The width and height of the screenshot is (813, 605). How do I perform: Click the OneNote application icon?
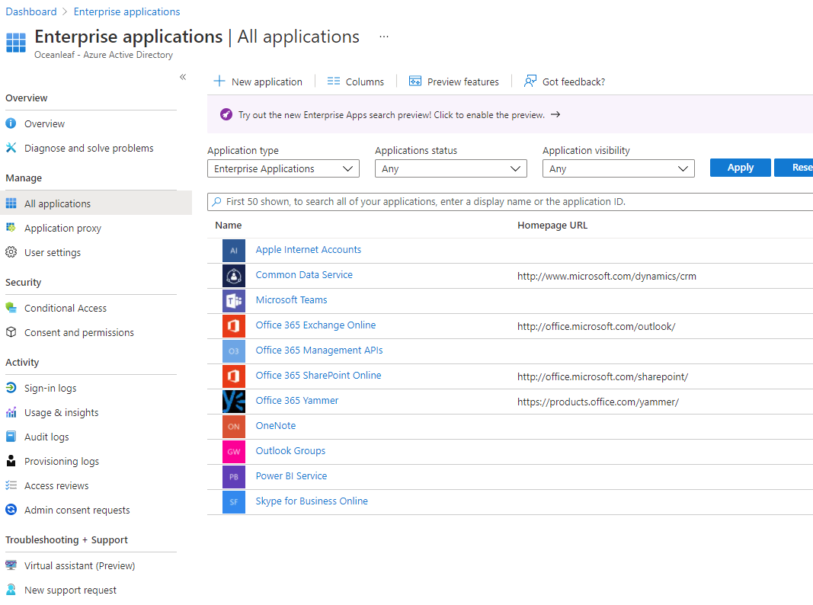pyautogui.click(x=233, y=425)
